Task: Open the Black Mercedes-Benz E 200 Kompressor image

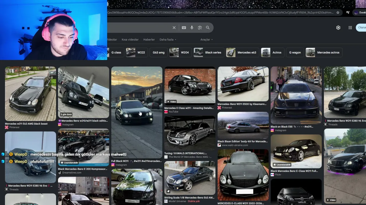Action: click(x=83, y=147)
